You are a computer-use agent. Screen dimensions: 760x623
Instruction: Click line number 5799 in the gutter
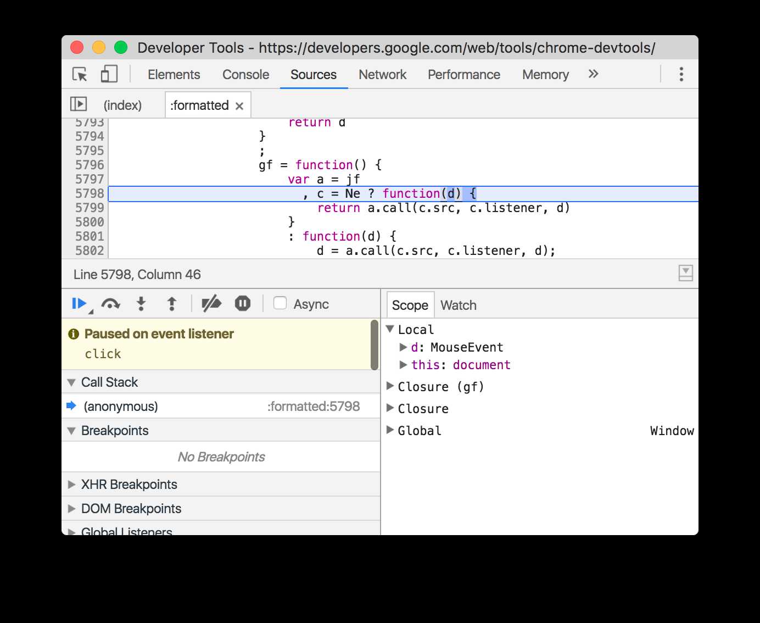[x=90, y=208]
